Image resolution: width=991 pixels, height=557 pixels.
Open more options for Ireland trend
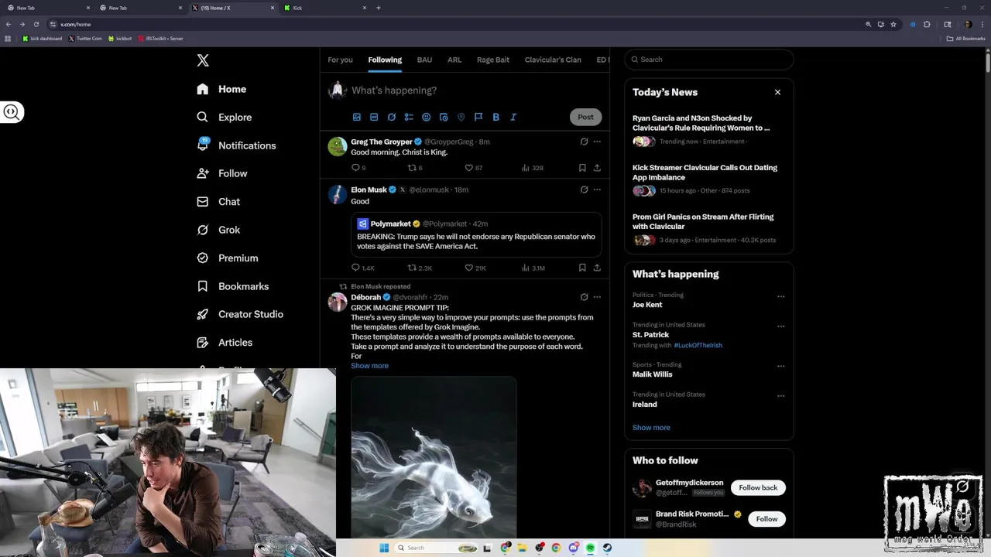(780, 396)
